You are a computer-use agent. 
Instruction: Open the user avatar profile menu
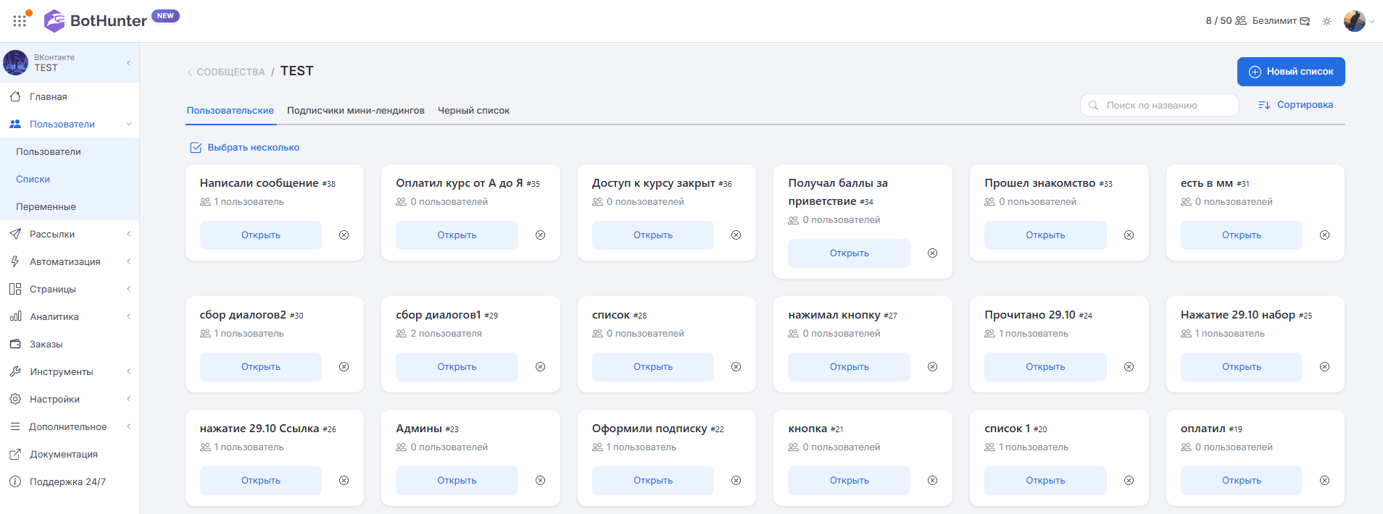(x=1354, y=21)
